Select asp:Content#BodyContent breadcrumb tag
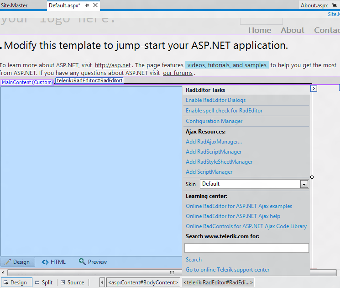Screen dimensions: 340x288 (x=143, y=283)
